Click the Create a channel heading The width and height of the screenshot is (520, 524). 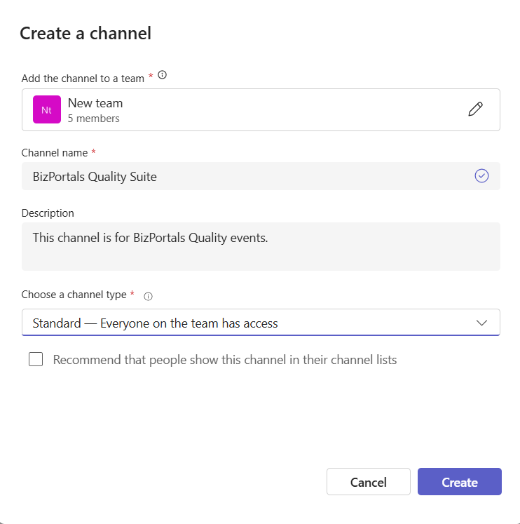pos(85,34)
